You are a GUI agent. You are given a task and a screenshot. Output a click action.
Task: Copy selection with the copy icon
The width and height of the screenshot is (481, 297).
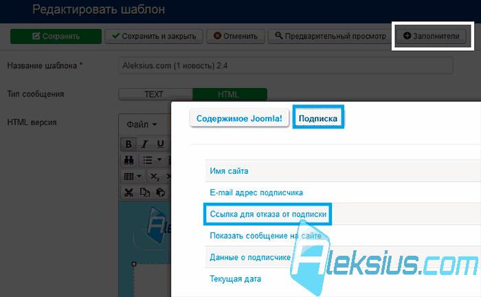[x=145, y=192]
